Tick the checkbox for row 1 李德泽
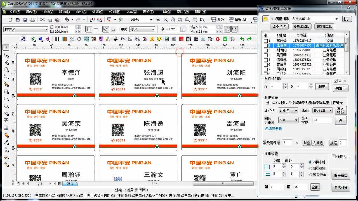358x201 pixels. point(266,41)
